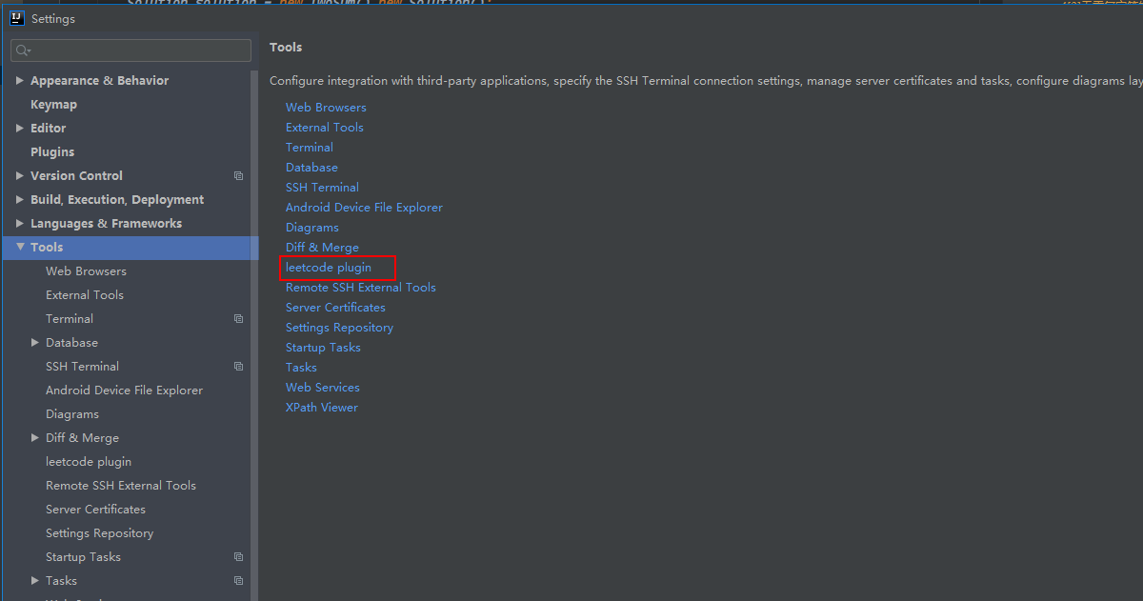
Task: Click project-level icon beside Startup Tasks in sidebar
Action: coord(238,557)
